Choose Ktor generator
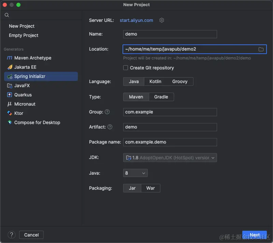 [41, 113]
